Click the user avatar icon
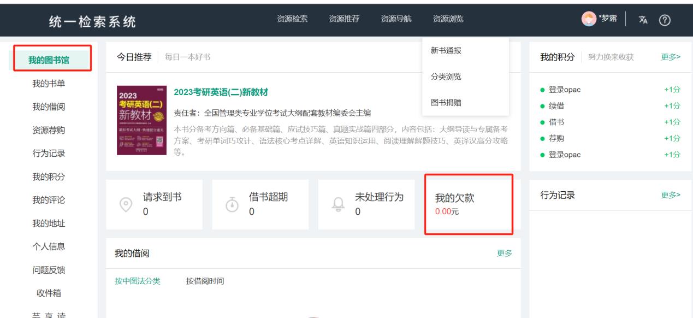 589,19
